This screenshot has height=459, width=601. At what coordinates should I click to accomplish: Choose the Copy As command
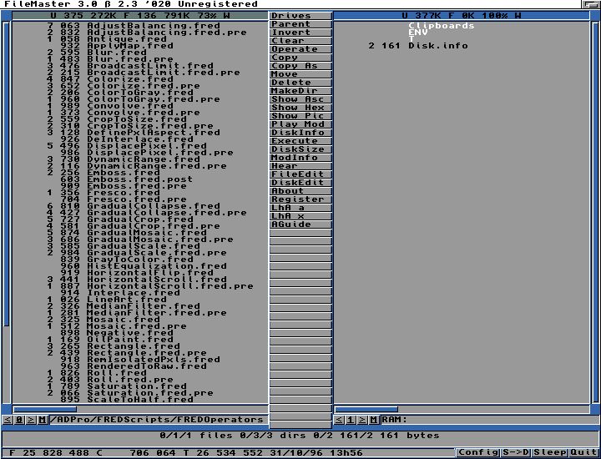coord(300,66)
